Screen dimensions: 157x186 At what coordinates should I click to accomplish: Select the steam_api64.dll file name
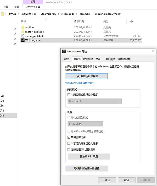pyautogui.click(x=34, y=36)
